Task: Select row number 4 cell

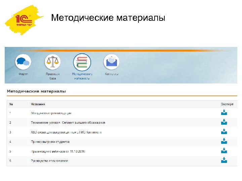Action: [x=10, y=142]
